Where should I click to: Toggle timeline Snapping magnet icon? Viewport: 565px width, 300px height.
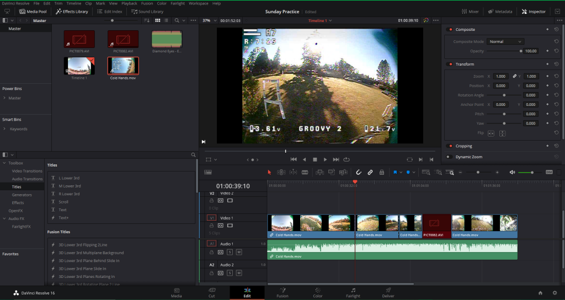pyautogui.click(x=359, y=173)
